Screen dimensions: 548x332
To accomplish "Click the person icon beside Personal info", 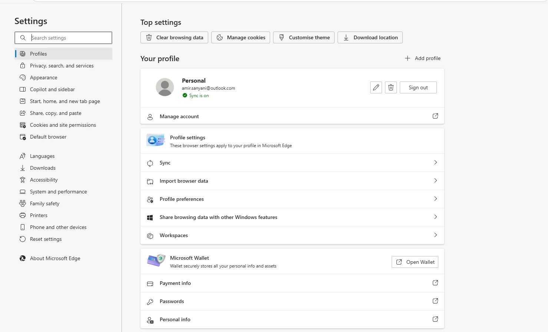I will [150, 320].
